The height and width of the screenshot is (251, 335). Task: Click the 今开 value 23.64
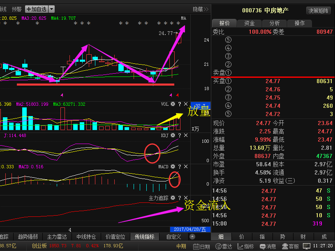coord(325,123)
